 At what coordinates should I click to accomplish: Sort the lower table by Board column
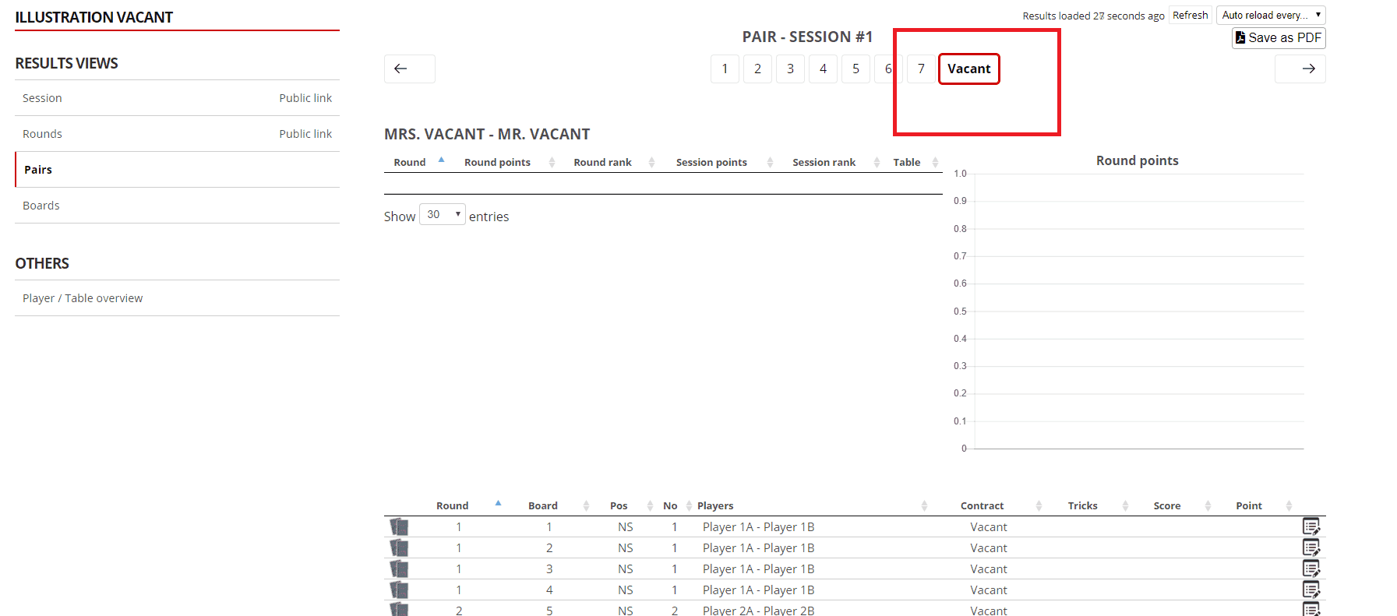coord(543,505)
